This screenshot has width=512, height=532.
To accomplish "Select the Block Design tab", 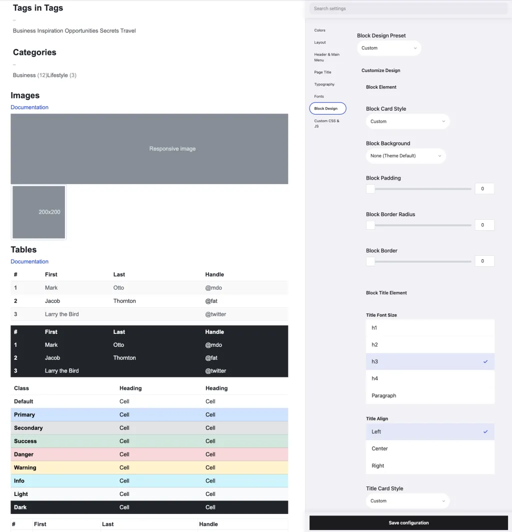I will (327, 108).
